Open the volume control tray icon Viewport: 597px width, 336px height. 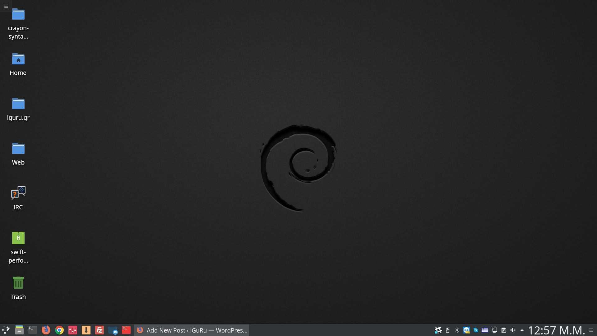click(513, 330)
